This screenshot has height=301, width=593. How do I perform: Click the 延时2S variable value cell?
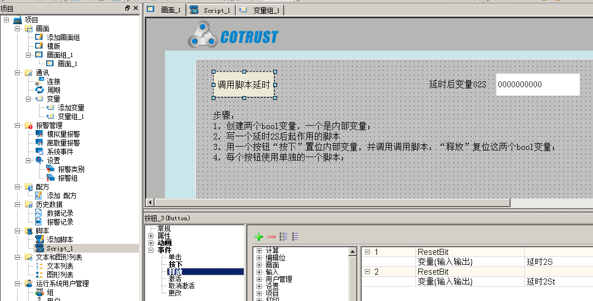coord(558,261)
